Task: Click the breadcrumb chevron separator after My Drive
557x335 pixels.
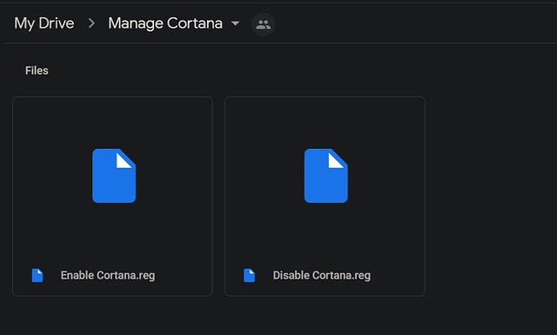Action: [x=91, y=23]
